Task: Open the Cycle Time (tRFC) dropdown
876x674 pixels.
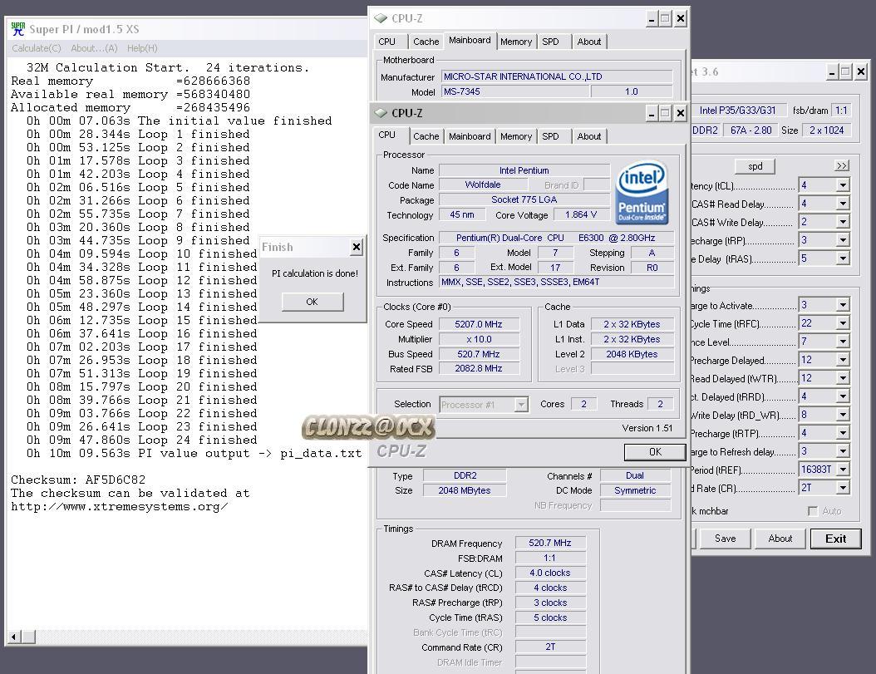Action: pos(843,323)
